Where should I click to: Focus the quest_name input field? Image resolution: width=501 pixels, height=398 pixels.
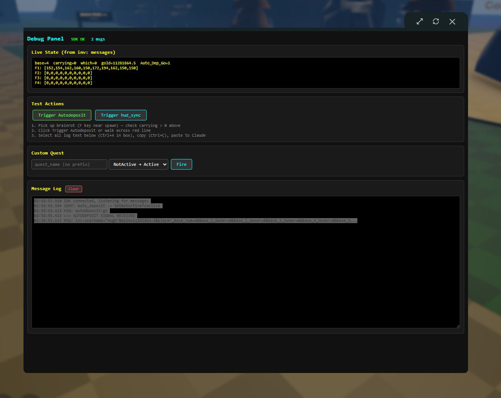69,164
